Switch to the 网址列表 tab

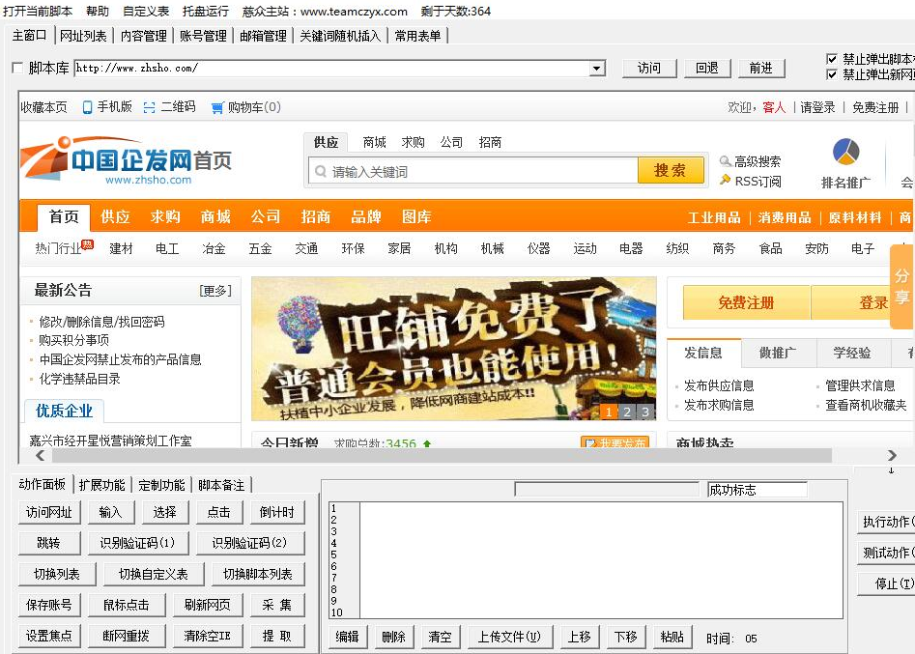coord(83,36)
